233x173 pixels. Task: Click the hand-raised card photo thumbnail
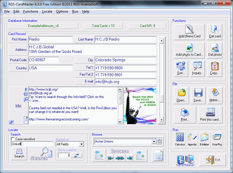[x=140, y=106]
